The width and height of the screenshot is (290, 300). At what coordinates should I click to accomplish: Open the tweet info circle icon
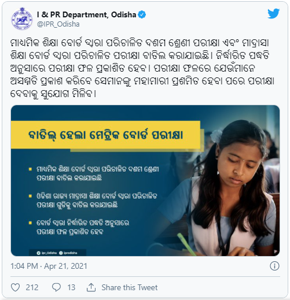[274, 266]
